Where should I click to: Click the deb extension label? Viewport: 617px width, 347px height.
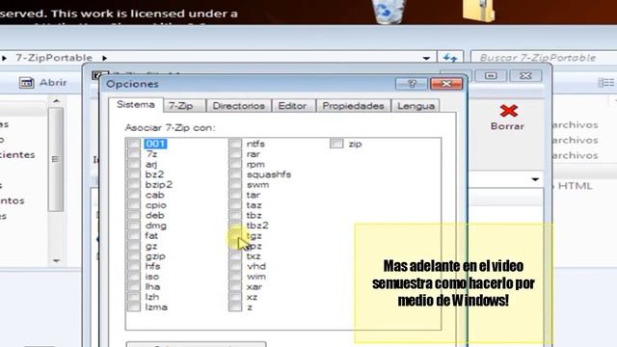click(154, 215)
